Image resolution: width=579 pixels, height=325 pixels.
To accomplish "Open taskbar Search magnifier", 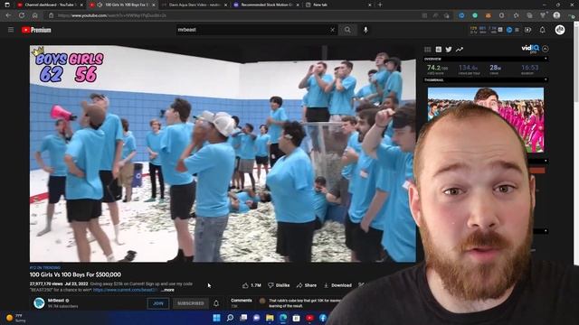I will click(x=230, y=318).
